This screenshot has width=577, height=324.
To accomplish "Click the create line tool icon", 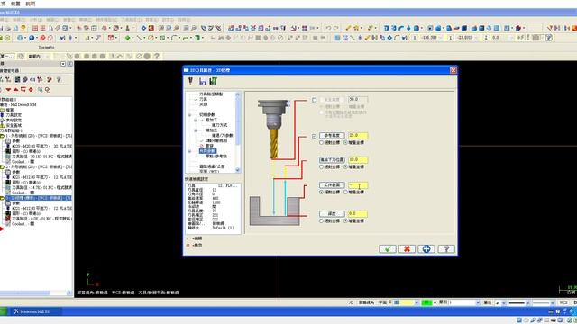I will tap(139, 38).
